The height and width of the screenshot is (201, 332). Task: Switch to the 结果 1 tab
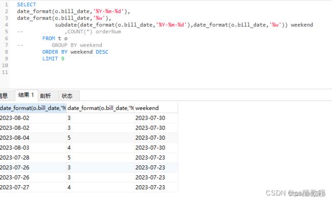(27, 95)
